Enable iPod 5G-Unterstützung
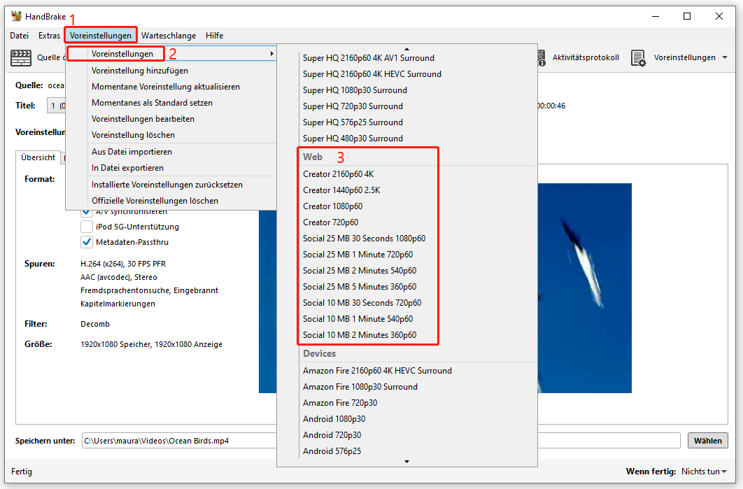 click(87, 226)
